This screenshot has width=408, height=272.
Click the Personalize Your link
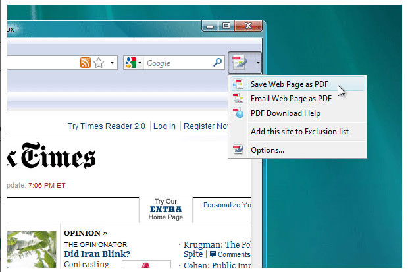click(x=227, y=205)
